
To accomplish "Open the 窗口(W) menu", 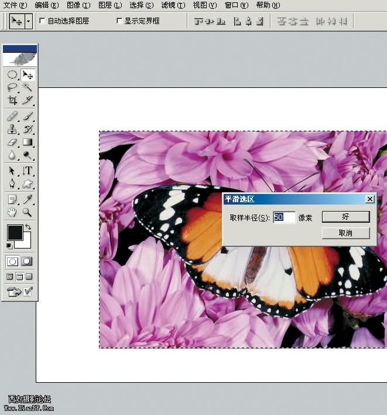I will pyautogui.click(x=237, y=5).
